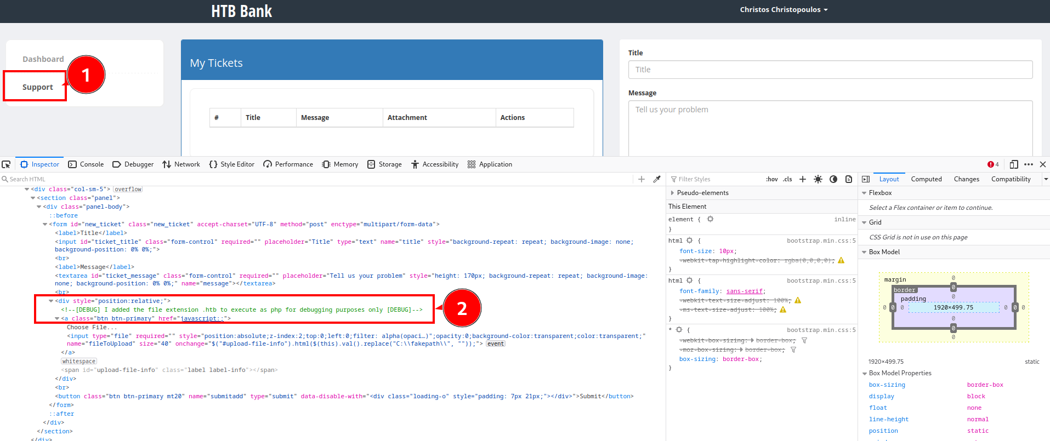Select the Layout sidebar tab
This screenshot has height=441, width=1050.
[x=889, y=179]
